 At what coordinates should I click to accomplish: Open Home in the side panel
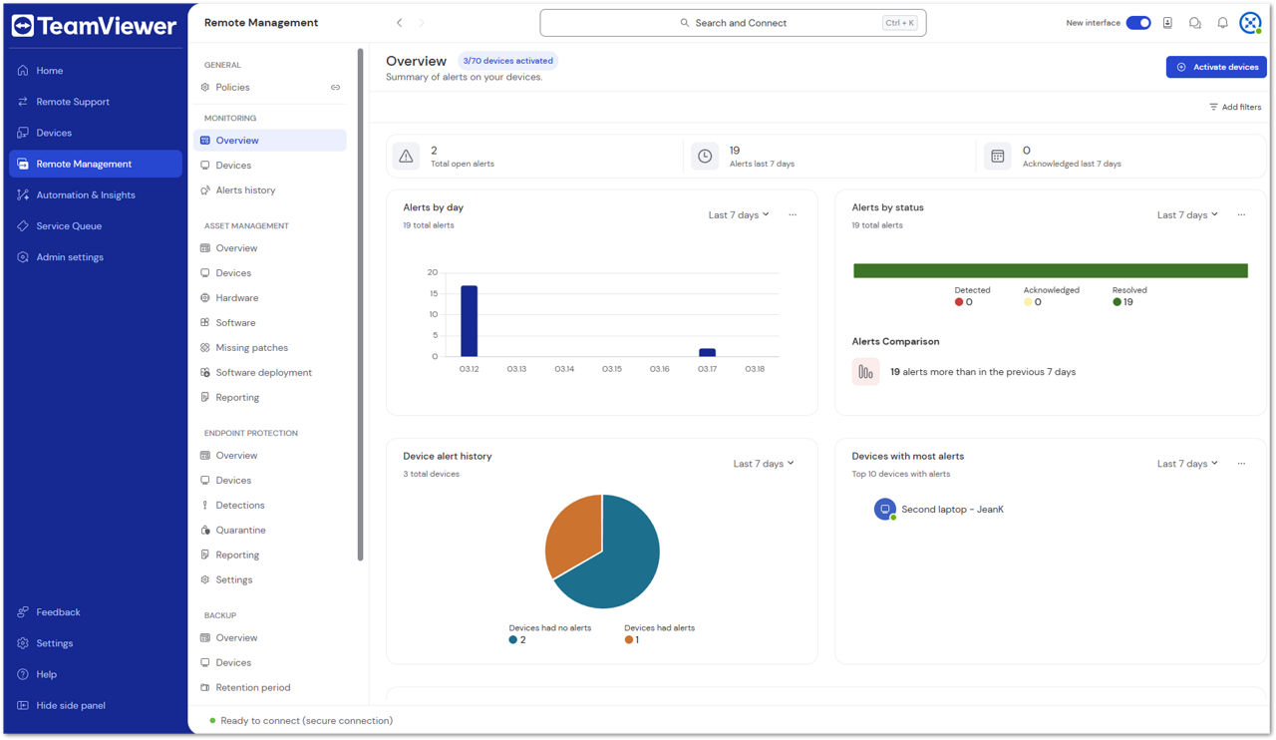coord(96,71)
